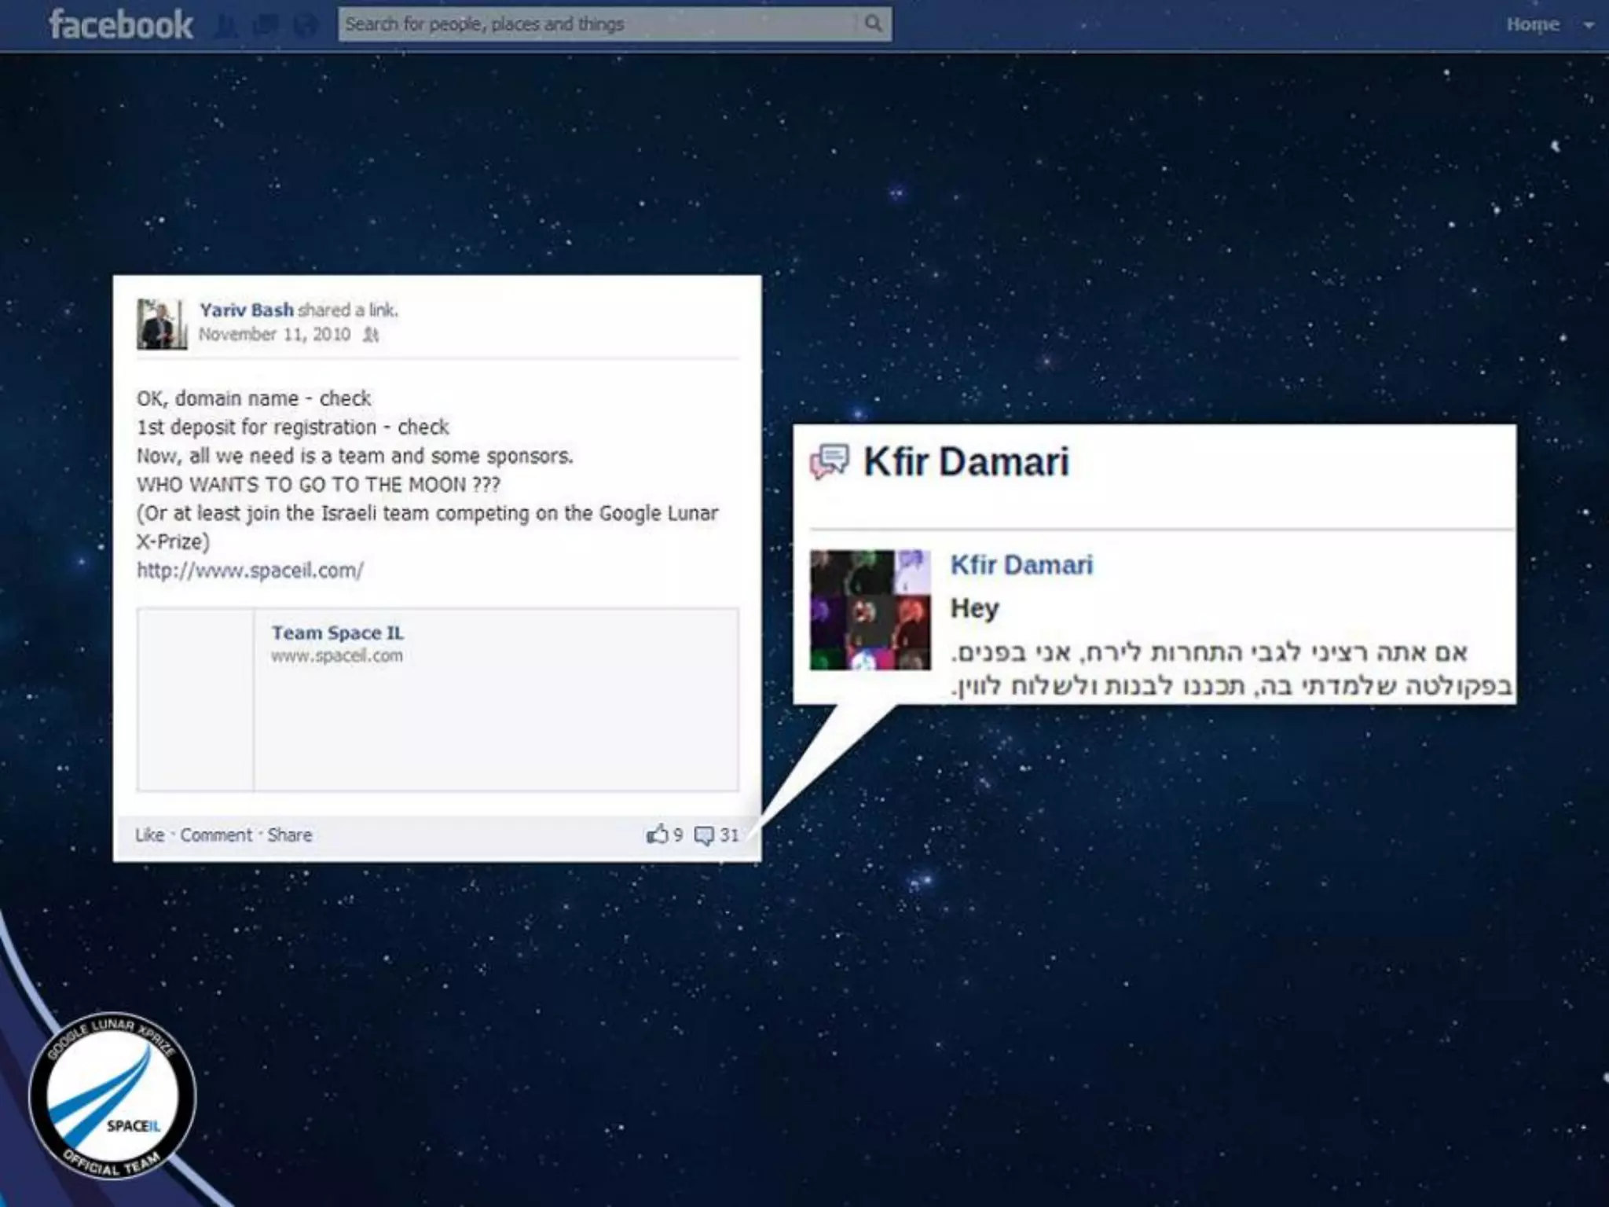Viewport: 1609px width, 1207px height.
Task: Open the Team Space IL link preview title
Action: coord(337,633)
